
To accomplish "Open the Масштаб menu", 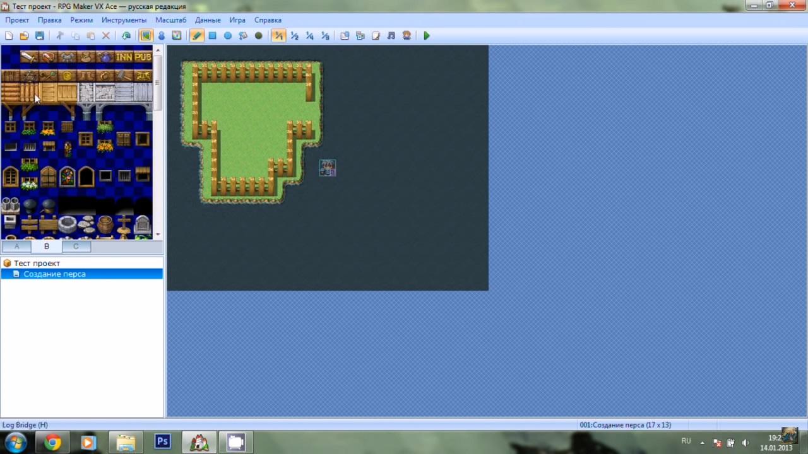I will [170, 20].
